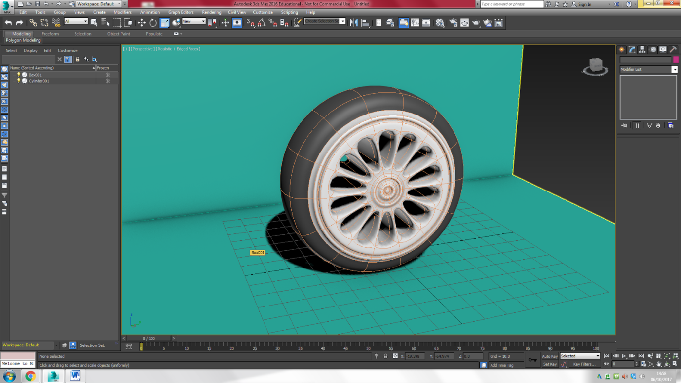Toggle the Percent Snap button
Image resolution: width=681 pixels, height=383 pixels.
pyautogui.click(x=273, y=22)
